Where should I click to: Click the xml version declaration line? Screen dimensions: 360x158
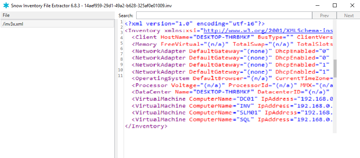coord(195,24)
